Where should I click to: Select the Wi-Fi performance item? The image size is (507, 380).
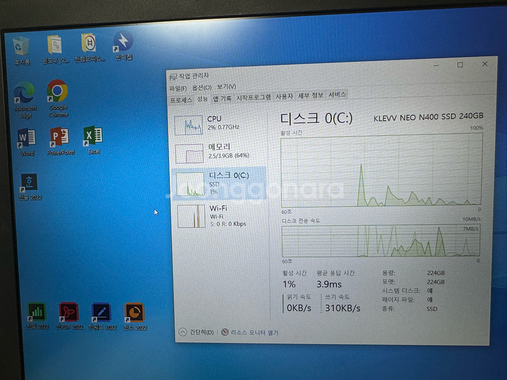[x=218, y=215]
